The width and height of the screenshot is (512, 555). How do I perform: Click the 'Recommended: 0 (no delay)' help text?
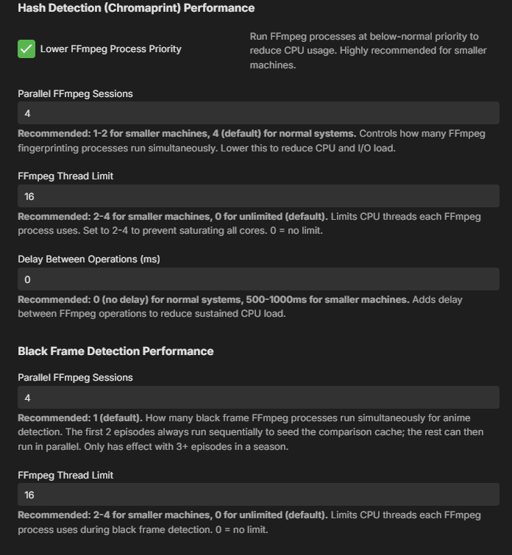pos(241,307)
